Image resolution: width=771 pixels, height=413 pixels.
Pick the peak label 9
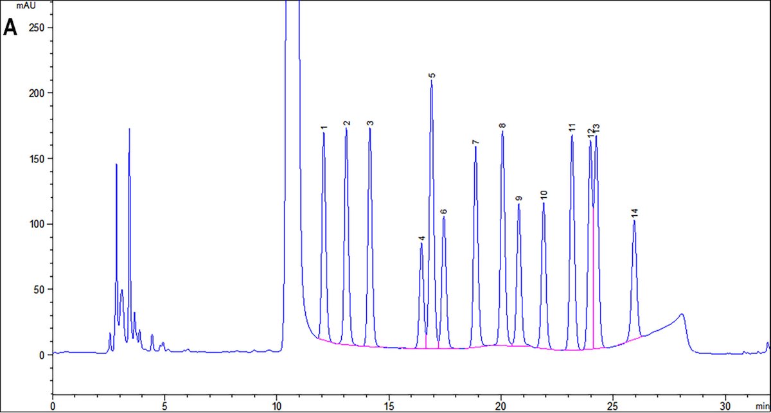(x=518, y=198)
